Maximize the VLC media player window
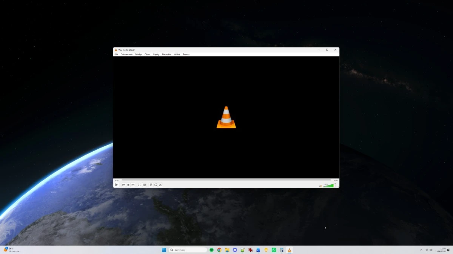 click(327, 50)
